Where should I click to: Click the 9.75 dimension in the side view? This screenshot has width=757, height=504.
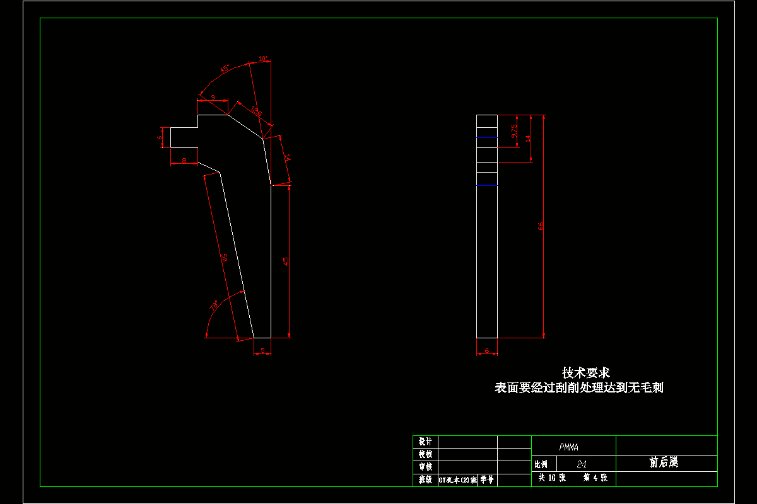tap(514, 131)
